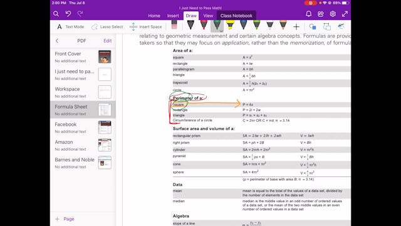Screen dimensions: 401x226
Task: Open the Amazon page
Action: (x=83, y=145)
